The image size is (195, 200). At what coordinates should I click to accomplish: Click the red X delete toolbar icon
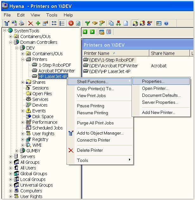(x=30, y=23)
